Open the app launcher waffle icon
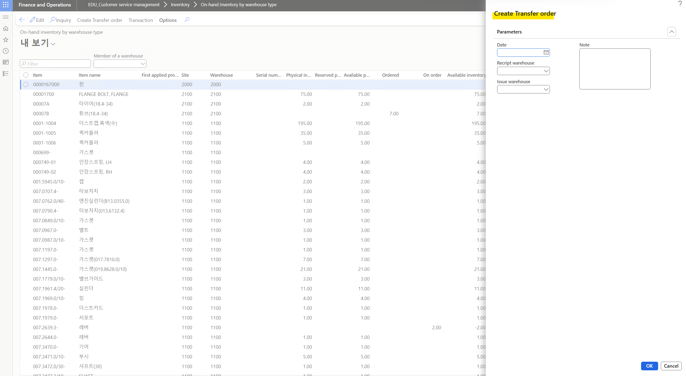Viewport: 686px width, 376px height. [6, 5]
